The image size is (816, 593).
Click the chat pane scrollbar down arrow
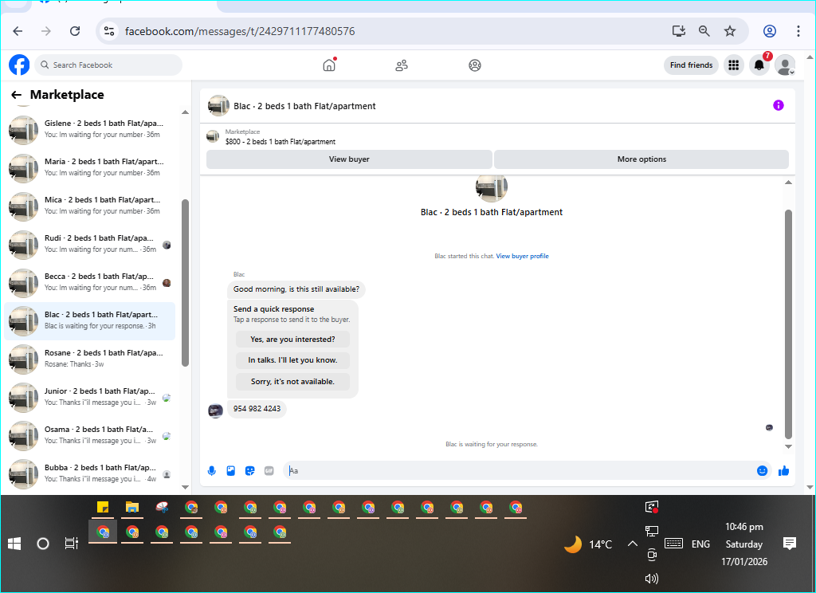coord(788,446)
